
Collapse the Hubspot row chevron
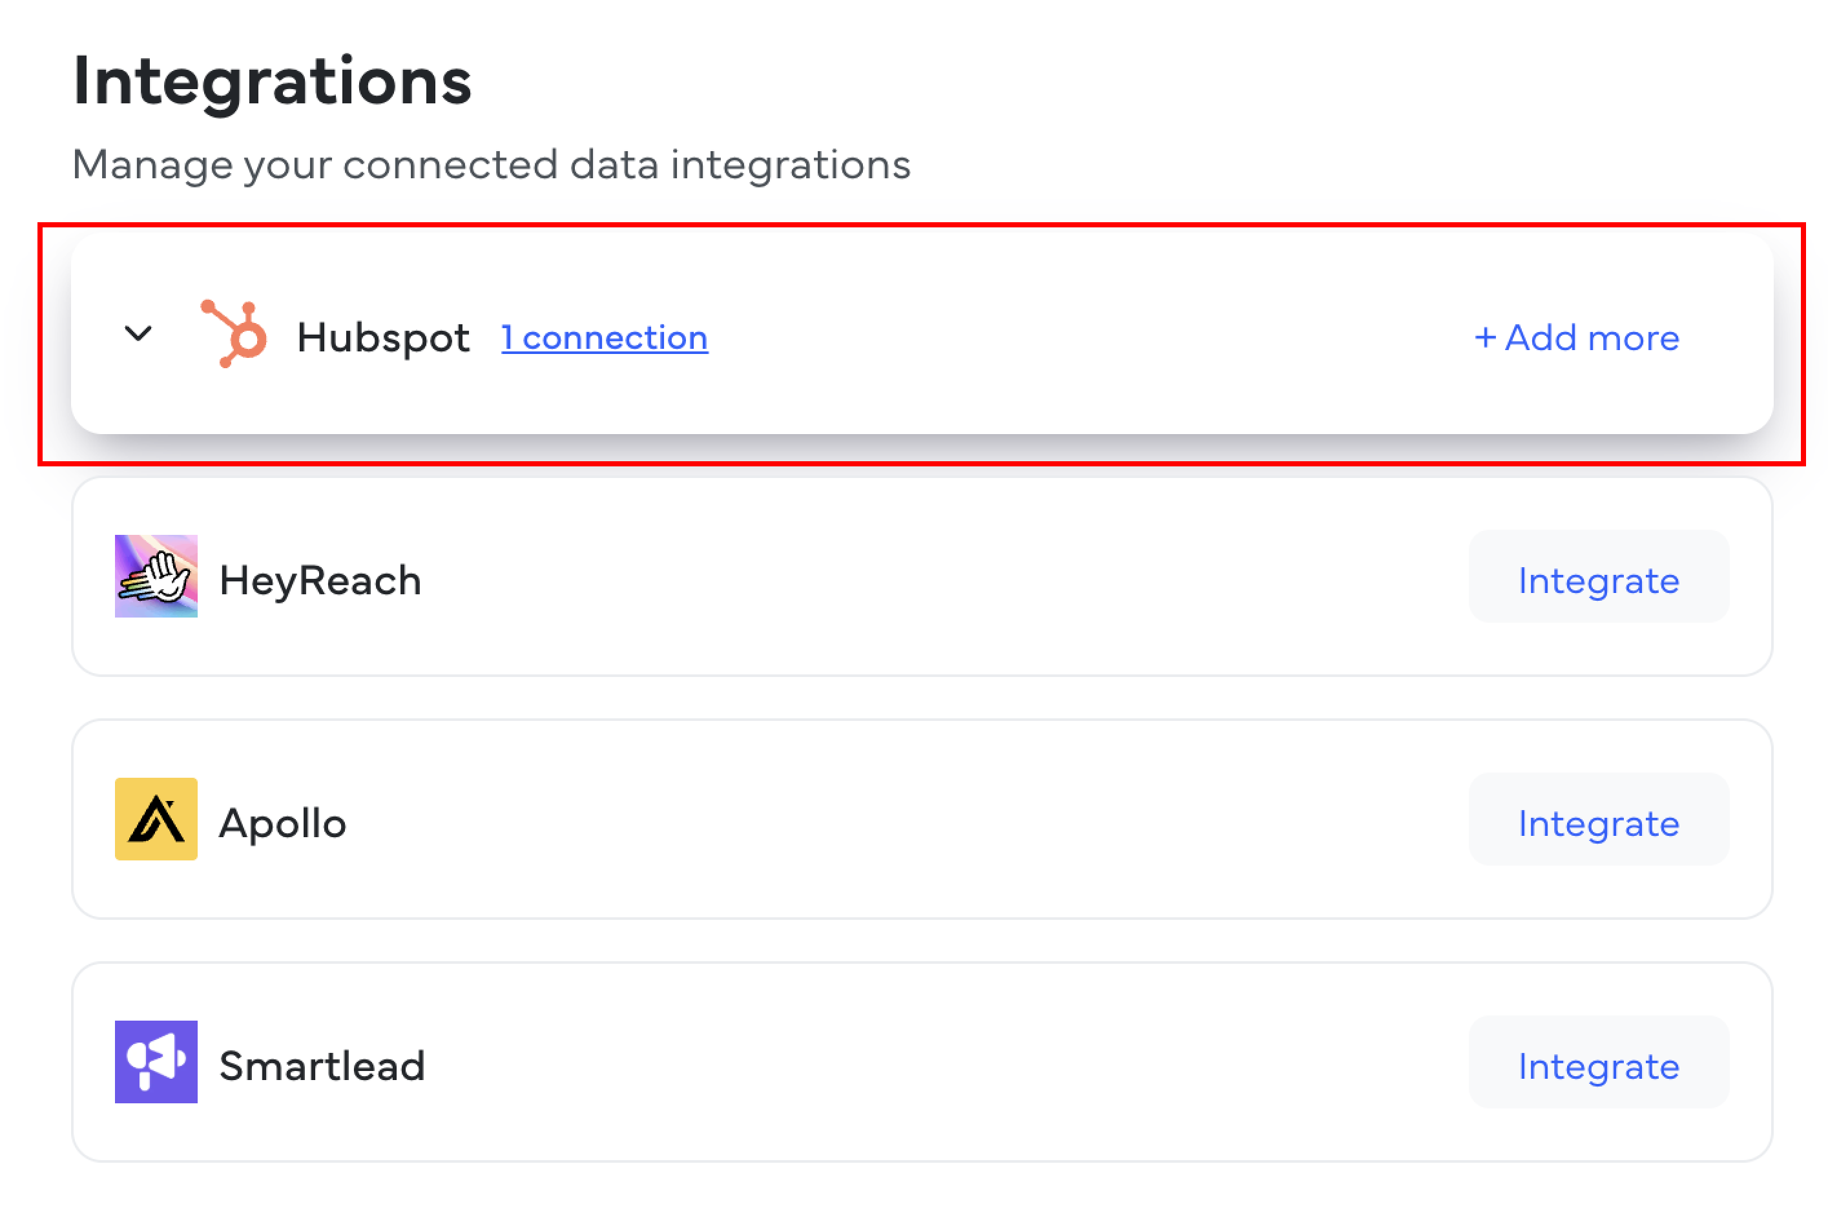(x=138, y=334)
